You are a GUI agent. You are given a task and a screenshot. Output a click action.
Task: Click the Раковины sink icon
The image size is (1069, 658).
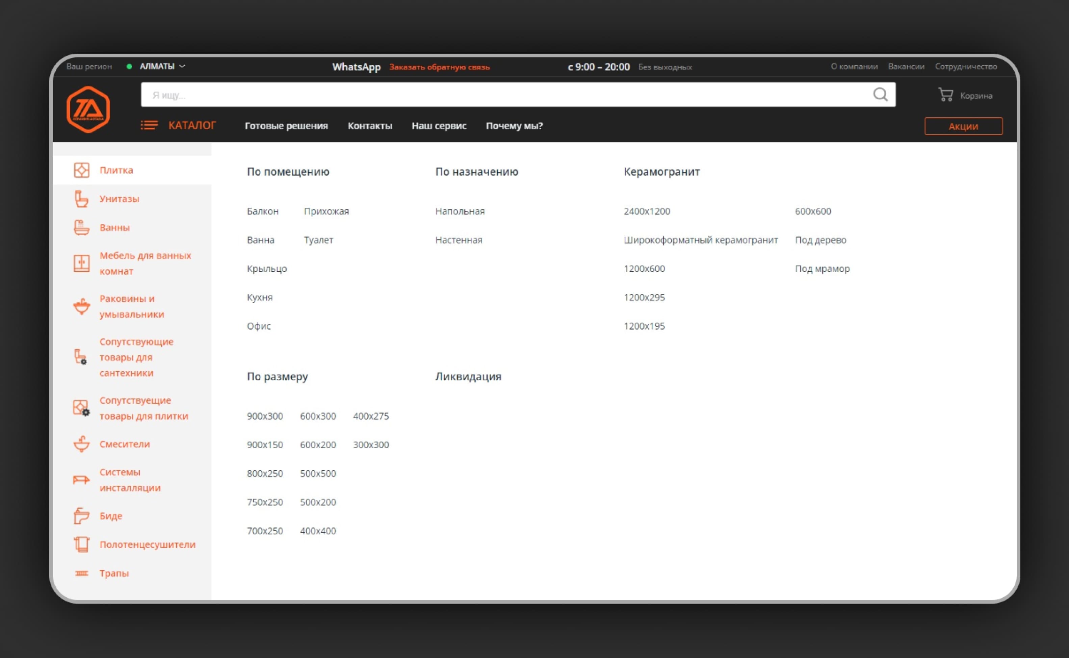[81, 306]
